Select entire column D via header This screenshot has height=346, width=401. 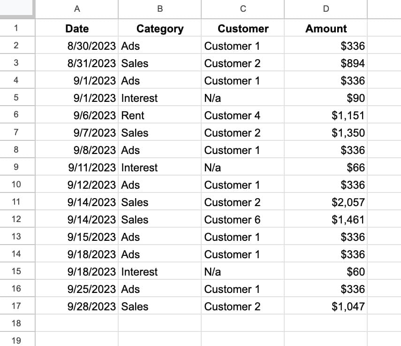326,9
